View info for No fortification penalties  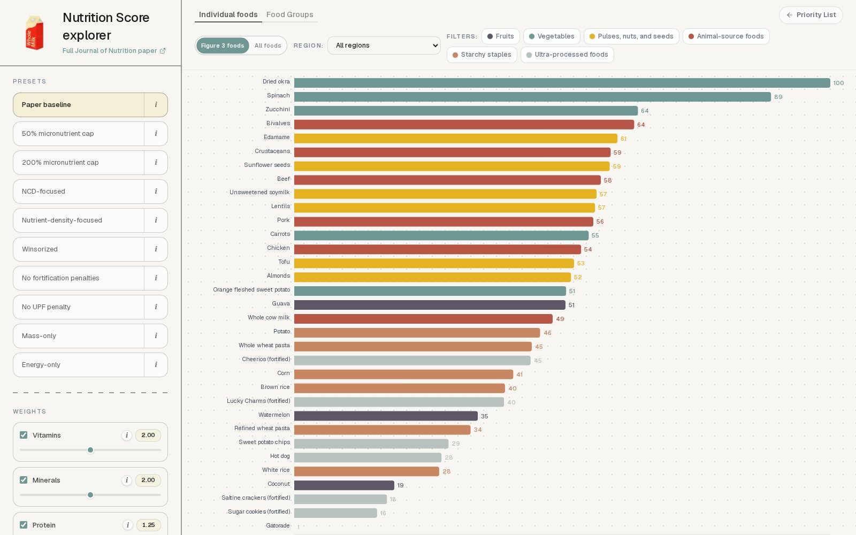pos(156,278)
